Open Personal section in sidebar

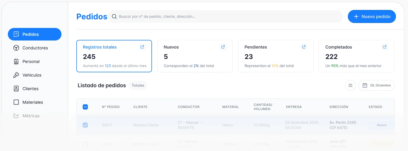point(35,61)
